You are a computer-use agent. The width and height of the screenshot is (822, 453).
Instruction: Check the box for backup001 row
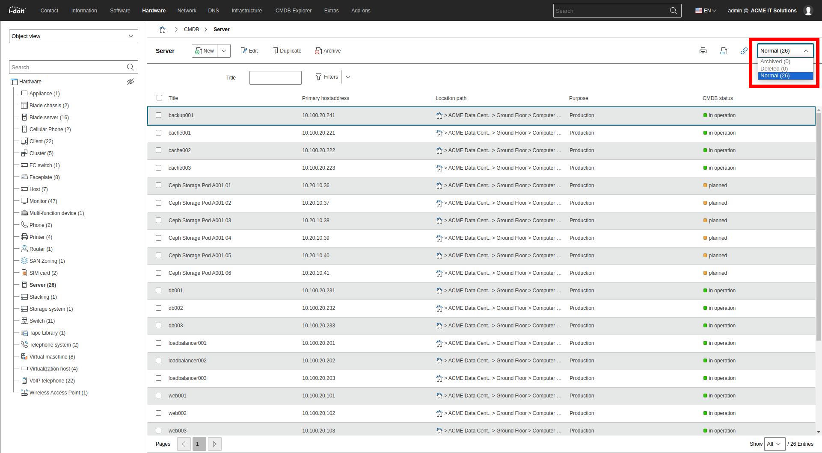(159, 115)
